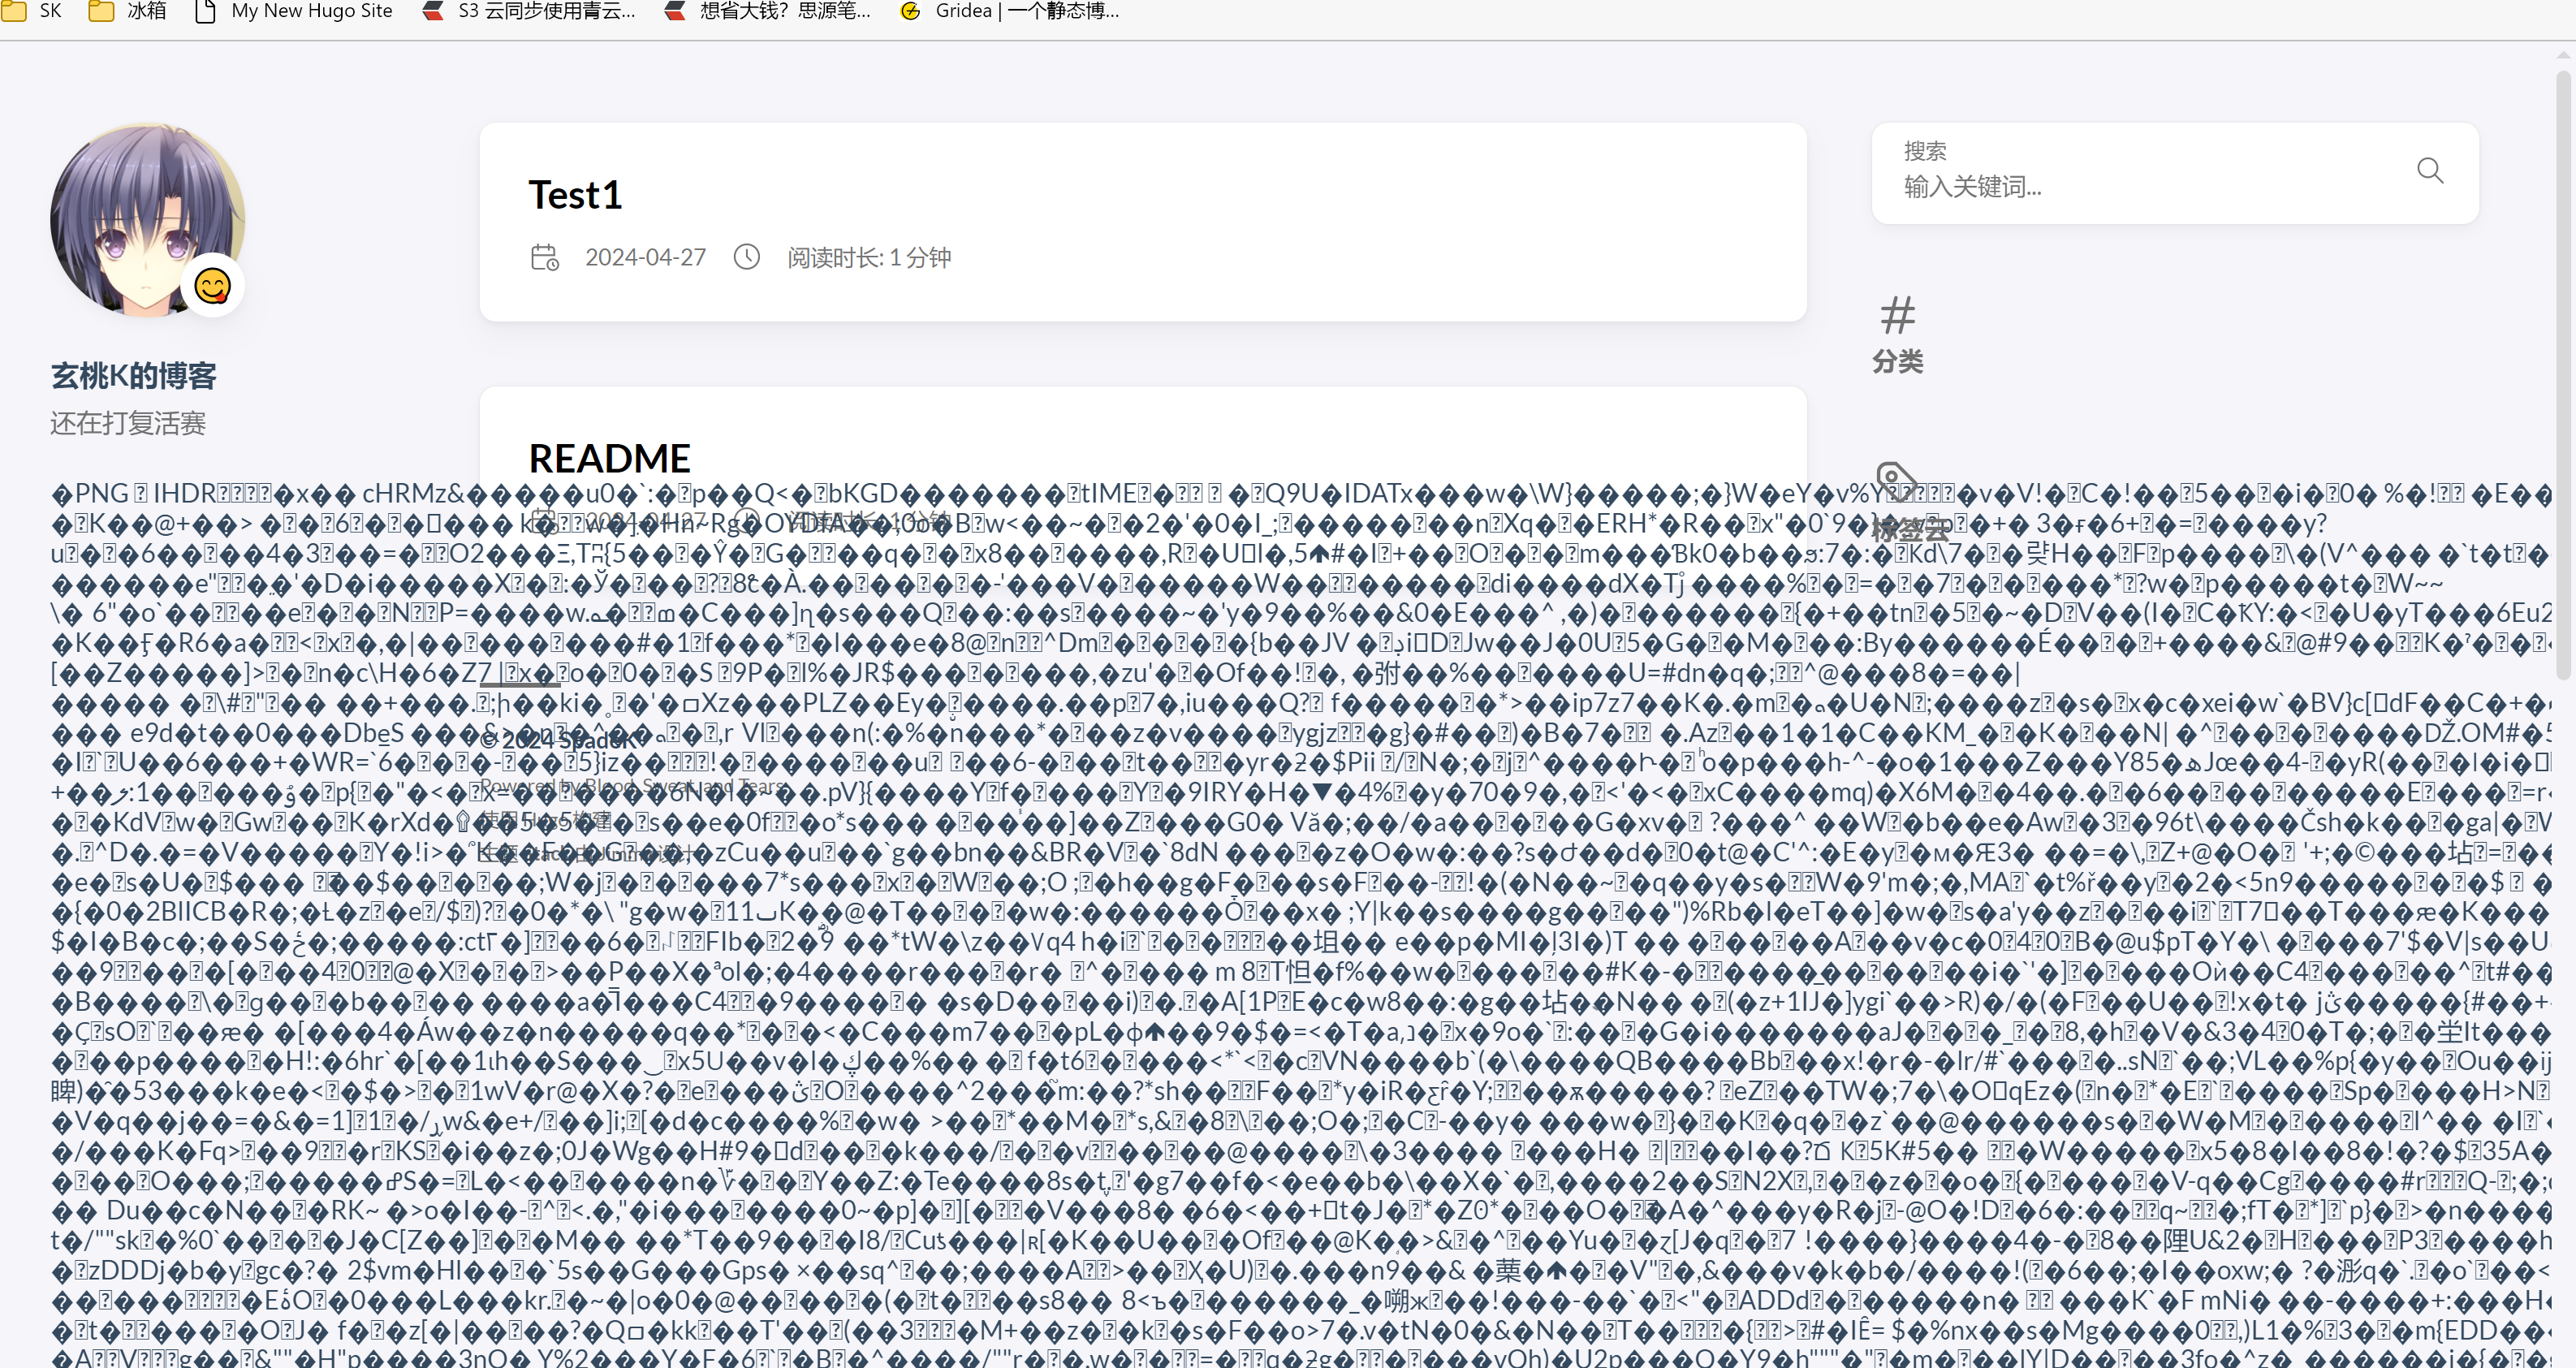2576x1368 pixels.
Task: Click the 还在打复活赛 subtitle
Action: (x=128, y=423)
